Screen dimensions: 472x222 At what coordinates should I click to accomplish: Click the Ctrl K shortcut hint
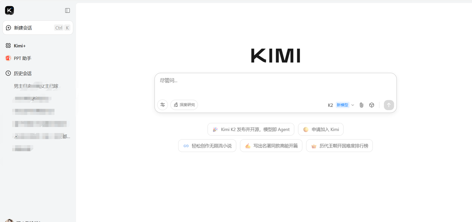tap(62, 28)
